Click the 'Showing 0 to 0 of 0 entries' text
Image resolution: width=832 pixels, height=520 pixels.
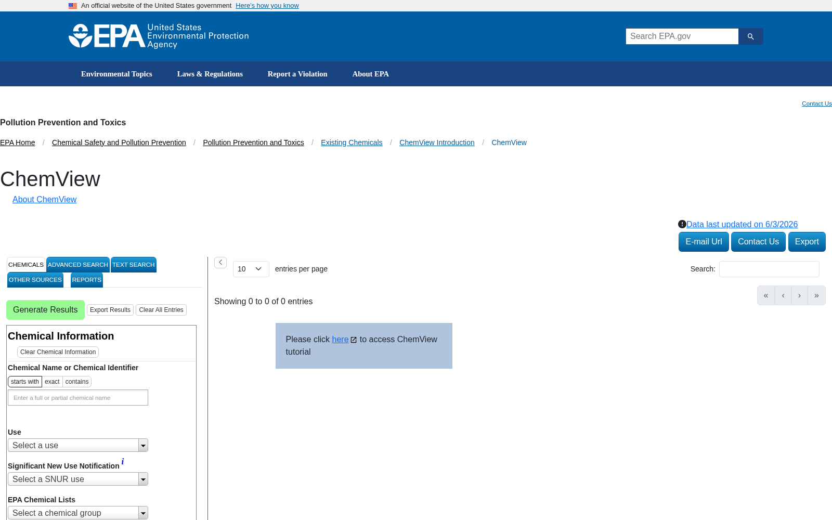[x=264, y=302]
